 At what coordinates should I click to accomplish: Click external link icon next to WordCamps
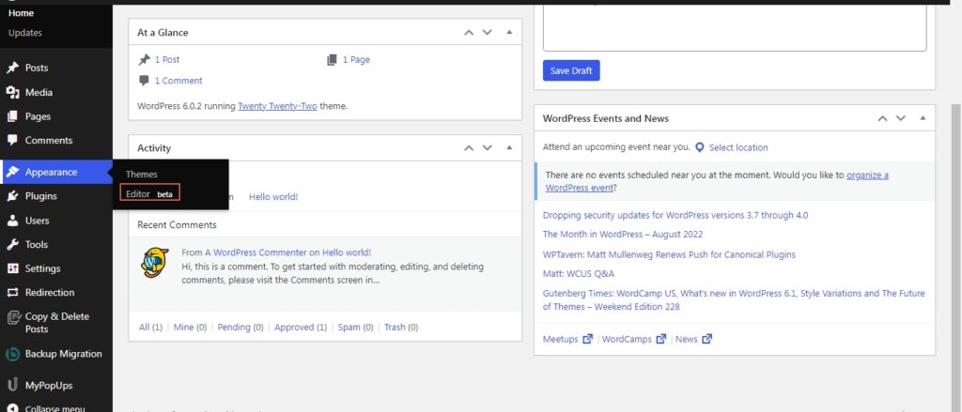pos(660,339)
